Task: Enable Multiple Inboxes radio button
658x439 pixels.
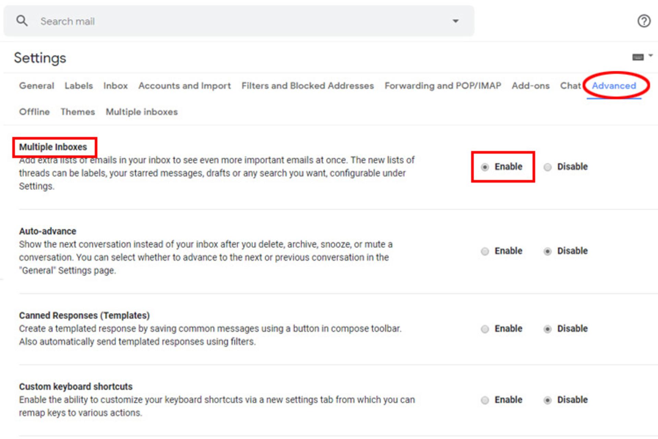Action: tap(485, 167)
